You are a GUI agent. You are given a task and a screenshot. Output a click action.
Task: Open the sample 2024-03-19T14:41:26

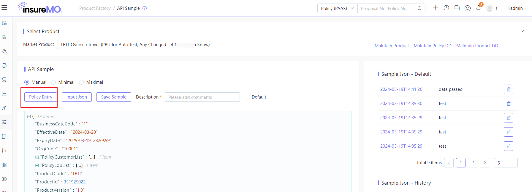(x=401, y=89)
